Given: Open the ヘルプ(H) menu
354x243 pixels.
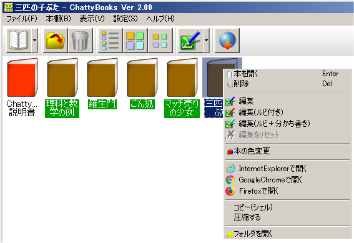Looking at the screenshot, I should 160,19.
